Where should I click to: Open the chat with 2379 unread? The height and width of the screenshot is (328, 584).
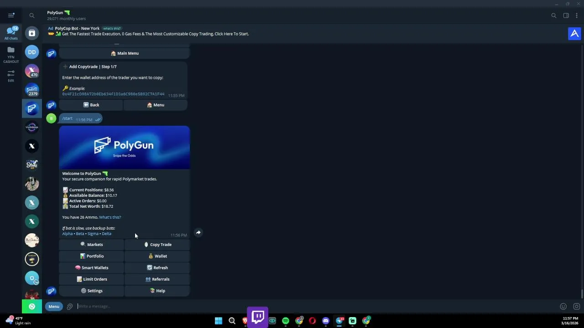[x=32, y=90]
